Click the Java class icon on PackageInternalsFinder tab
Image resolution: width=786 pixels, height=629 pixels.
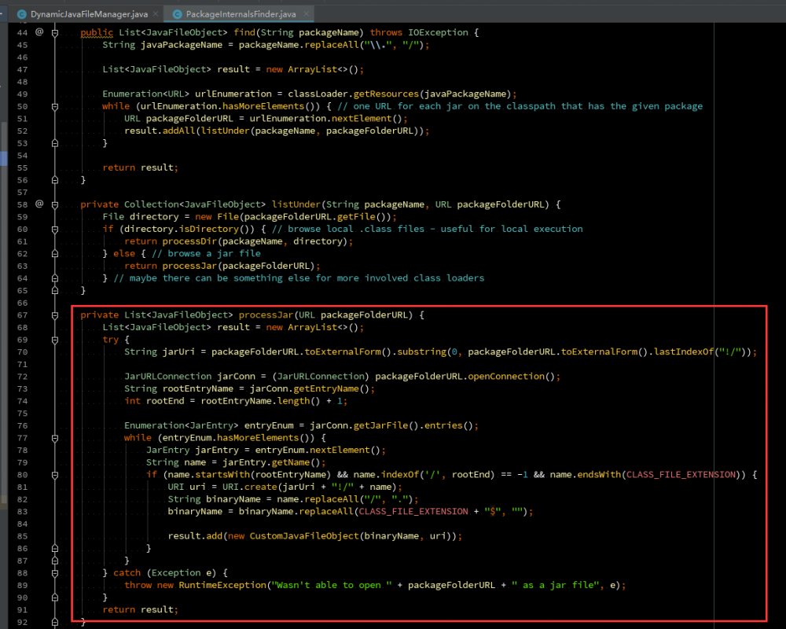(176, 14)
